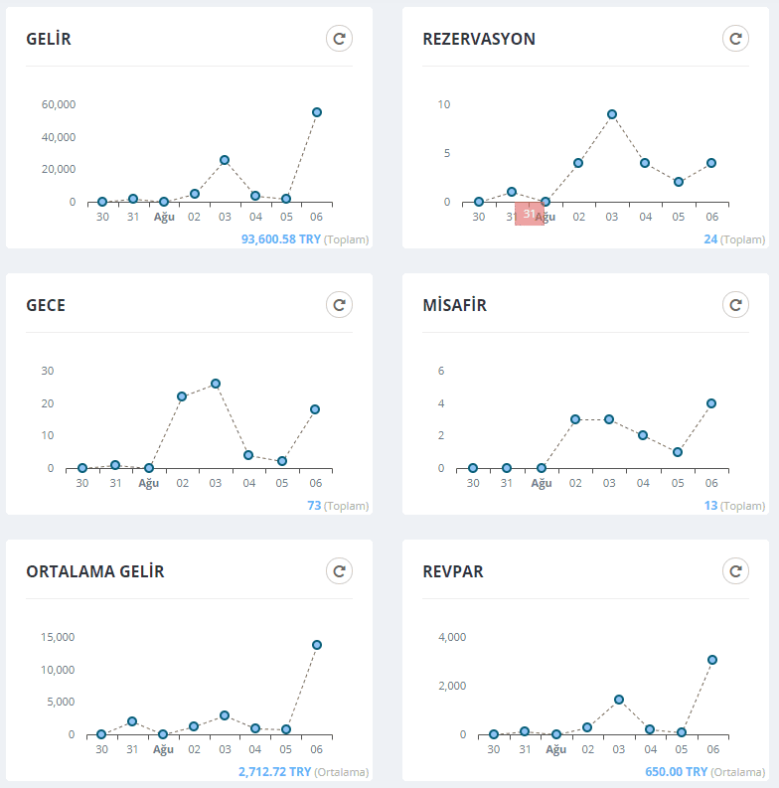Screen dimensions: 779x788
Task: Click the GECE total 73
Action: (314, 506)
